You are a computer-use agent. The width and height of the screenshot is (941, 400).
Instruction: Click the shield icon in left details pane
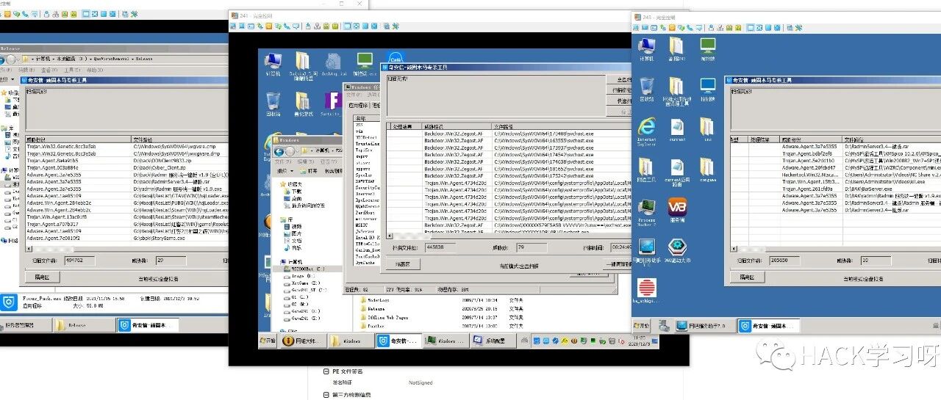point(8,302)
